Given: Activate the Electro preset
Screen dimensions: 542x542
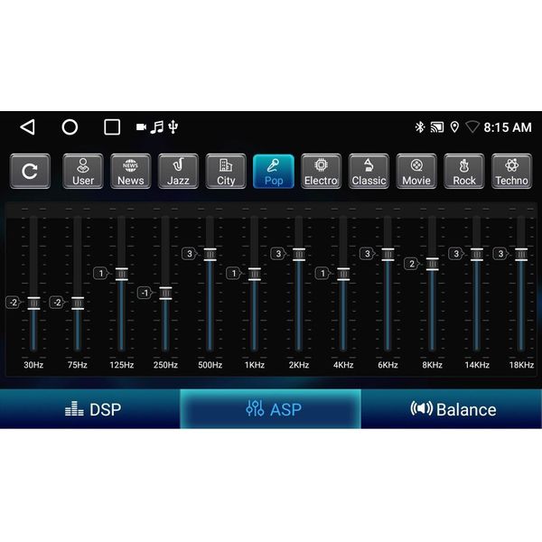Looking at the screenshot, I should coord(321,171).
